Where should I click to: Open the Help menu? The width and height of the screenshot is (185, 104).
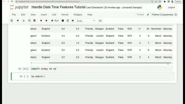[90, 15]
